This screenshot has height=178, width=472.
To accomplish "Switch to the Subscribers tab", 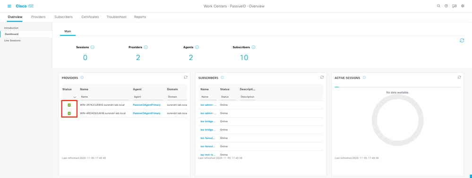I will pos(63,17).
